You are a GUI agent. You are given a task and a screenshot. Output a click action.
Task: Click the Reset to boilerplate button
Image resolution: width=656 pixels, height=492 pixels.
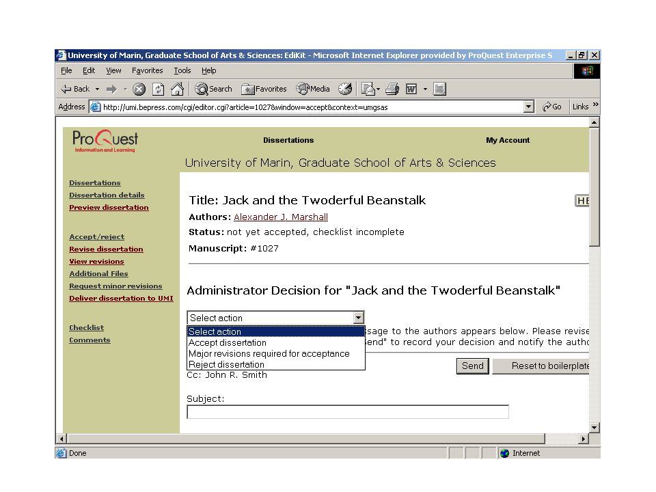pos(541,366)
